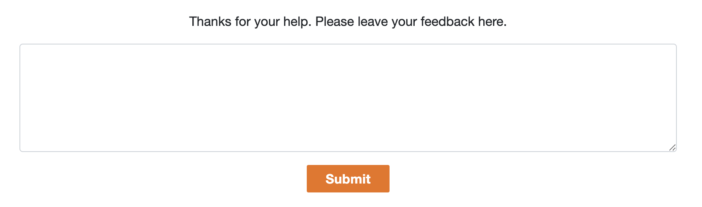The width and height of the screenshot is (702, 207).
Task: Place cursor in the empty feedback box
Action: [x=348, y=98]
